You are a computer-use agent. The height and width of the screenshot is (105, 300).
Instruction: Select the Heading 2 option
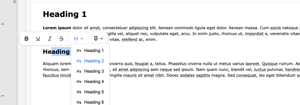94,61
